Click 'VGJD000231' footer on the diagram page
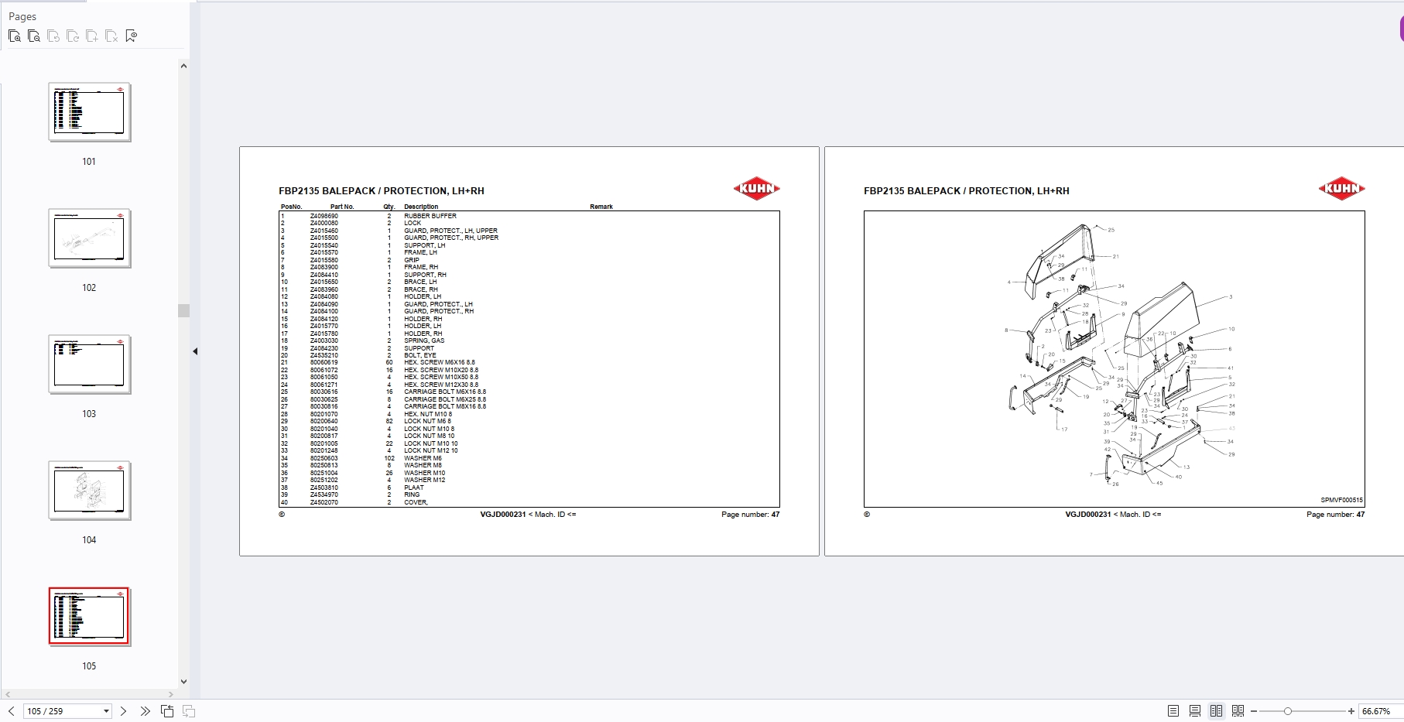This screenshot has width=1404, height=722. tap(1088, 515)
